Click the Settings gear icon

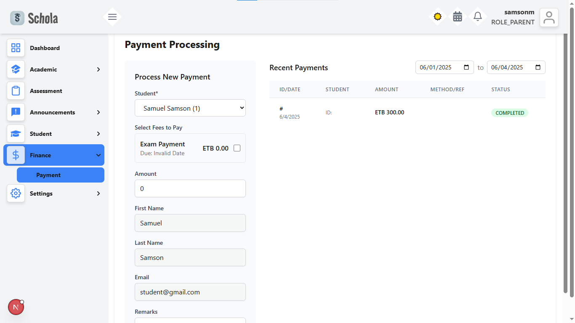click(16, 193)
